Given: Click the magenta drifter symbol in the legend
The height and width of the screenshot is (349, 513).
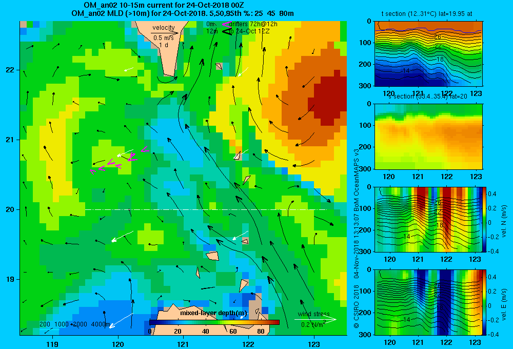Looking at the screenshot, I should click(226, 24).
